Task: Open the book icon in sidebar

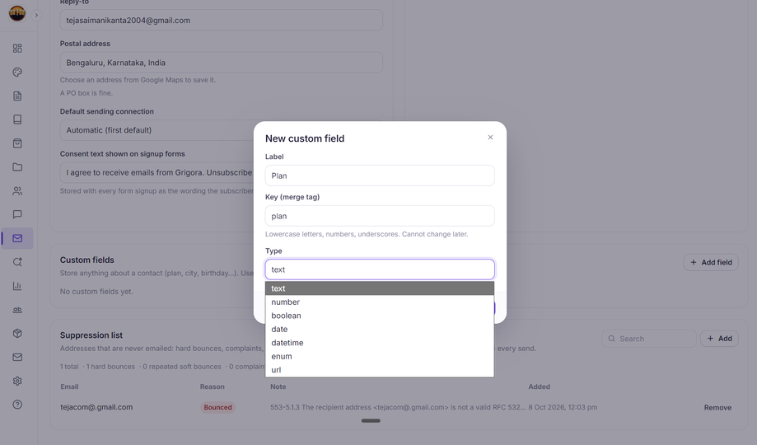Action: point(17,119)
